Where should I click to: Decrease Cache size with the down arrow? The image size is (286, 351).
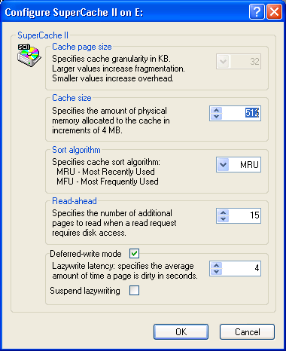216,117
